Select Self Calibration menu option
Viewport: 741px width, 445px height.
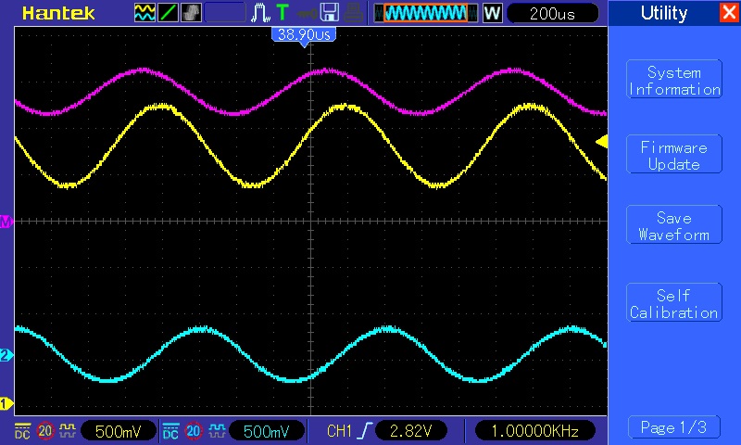673,304
